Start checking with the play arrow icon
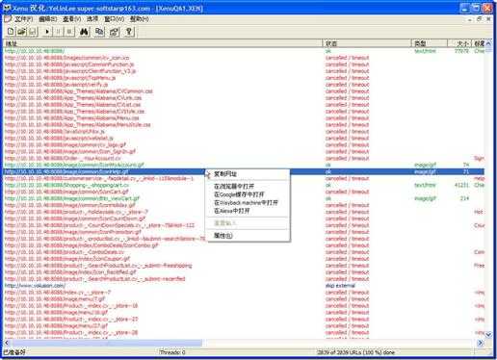497x360 pixels. (x=47, y=32)
